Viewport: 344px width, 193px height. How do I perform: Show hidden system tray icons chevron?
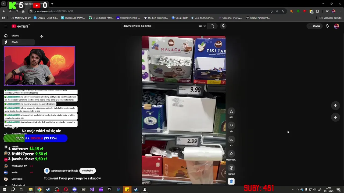click(x=293, y=190)
